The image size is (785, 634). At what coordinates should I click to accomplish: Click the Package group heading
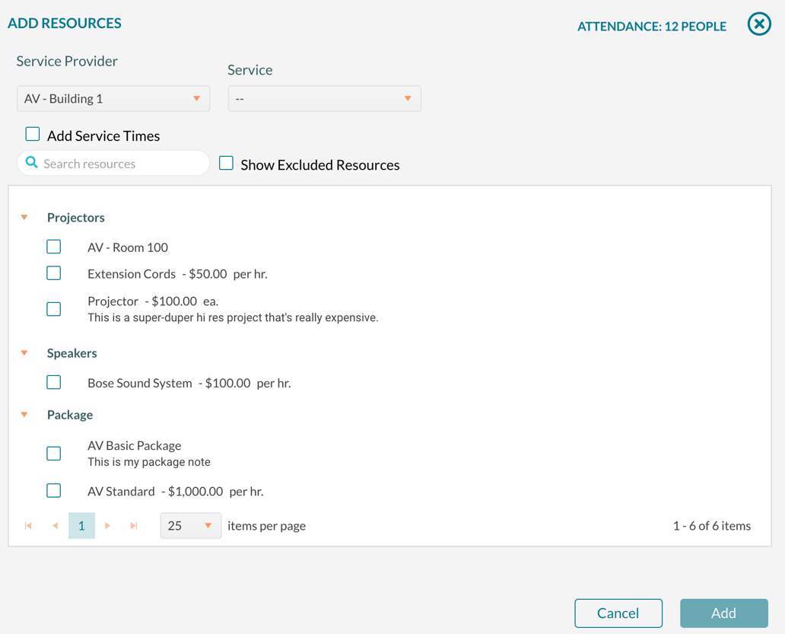tap(70, 415)
